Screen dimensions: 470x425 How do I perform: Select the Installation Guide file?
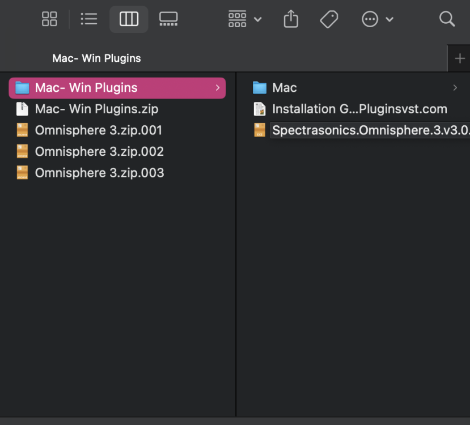coord(360,109)
